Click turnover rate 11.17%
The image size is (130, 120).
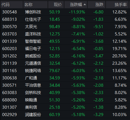120,78
